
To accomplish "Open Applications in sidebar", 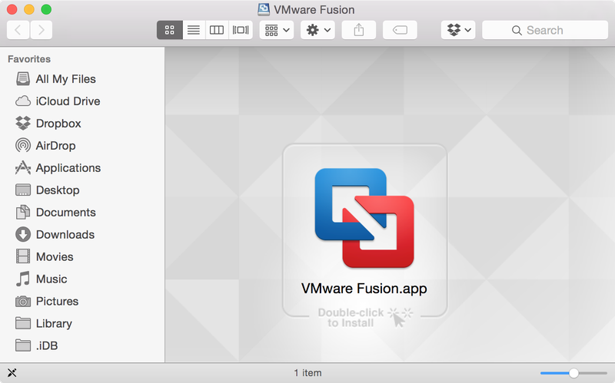I will (x=82, y=168).
